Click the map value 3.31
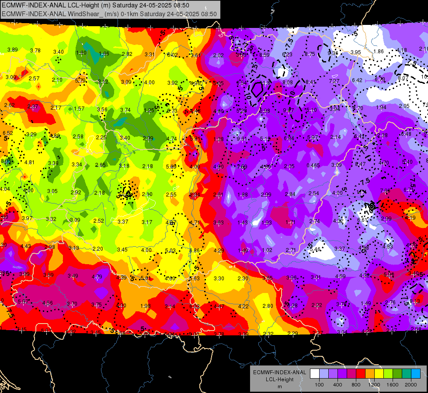 [150, 55]
